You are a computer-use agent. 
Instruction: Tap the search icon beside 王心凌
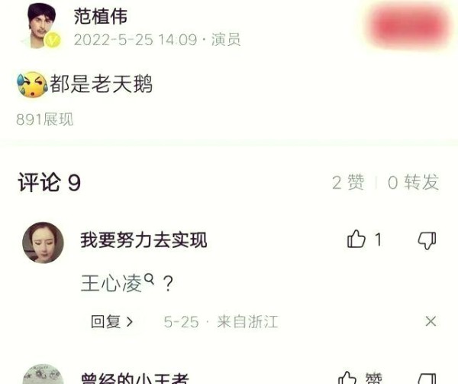click(x=150, y=279)
